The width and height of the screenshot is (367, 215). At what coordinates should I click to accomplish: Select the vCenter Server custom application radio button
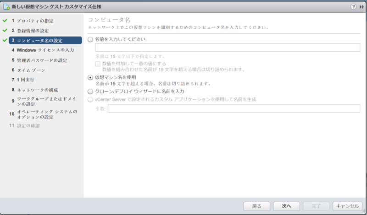coord(90,100)
